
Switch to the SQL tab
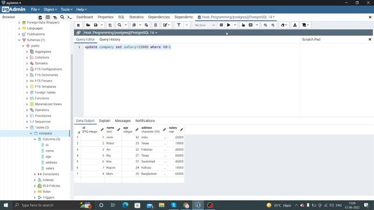click(121, 17)
